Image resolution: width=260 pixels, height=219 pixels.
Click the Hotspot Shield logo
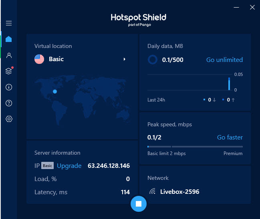[x=139, y=20]
